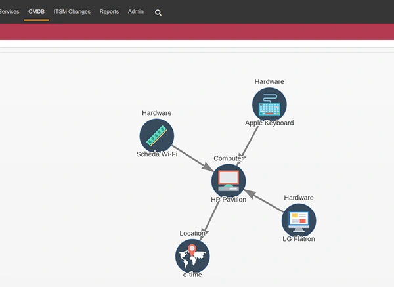The image size is (394, 287).
Task: Open the Services menu
Action: [9, 12]
